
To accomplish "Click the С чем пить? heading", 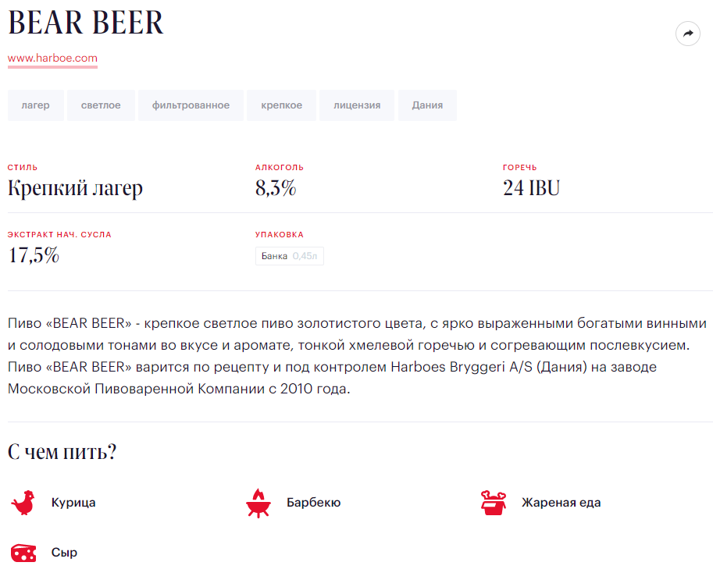I will click(62, 452).
